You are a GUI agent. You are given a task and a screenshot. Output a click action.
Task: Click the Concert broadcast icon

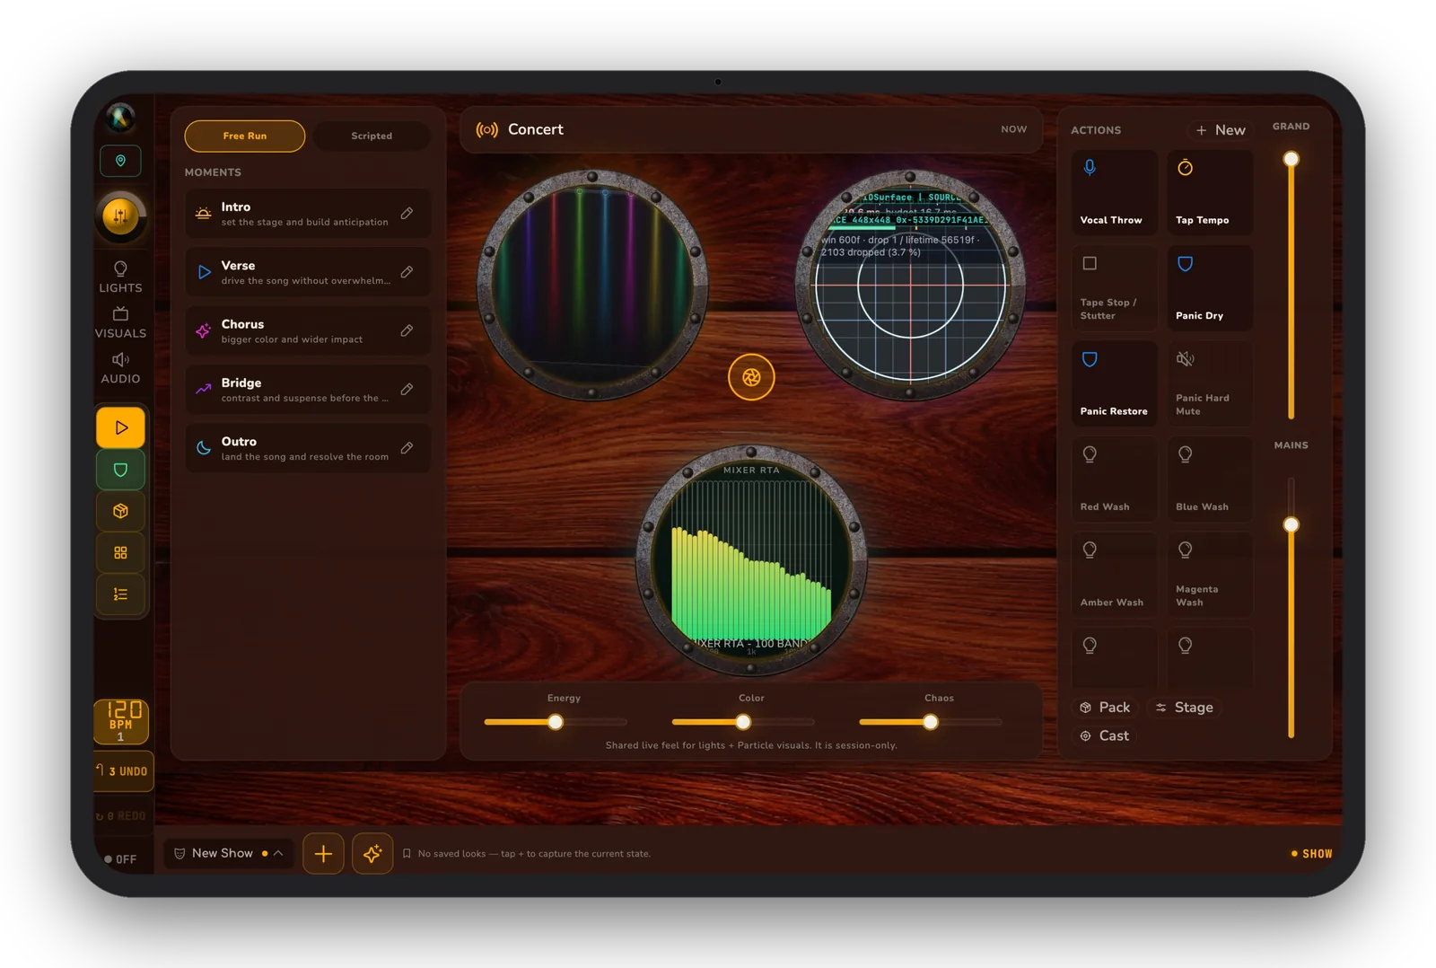pos(486,129)
